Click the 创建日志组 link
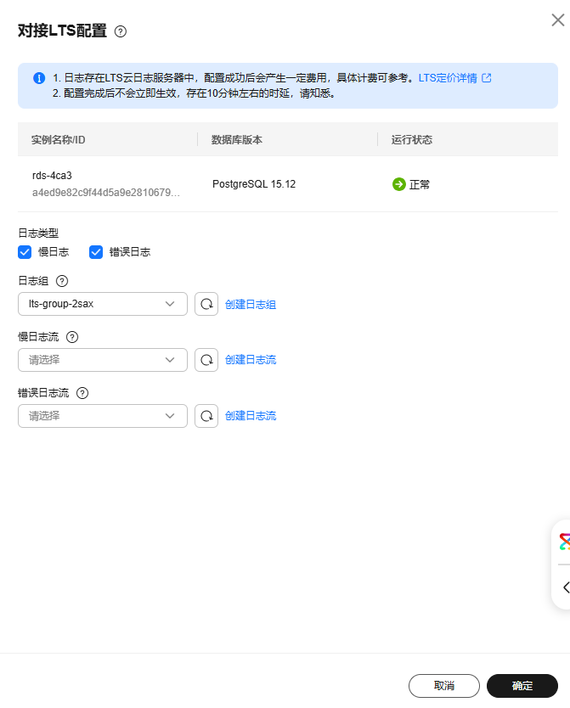This screenshot has width=570, height=708. (x=251, y=304)
